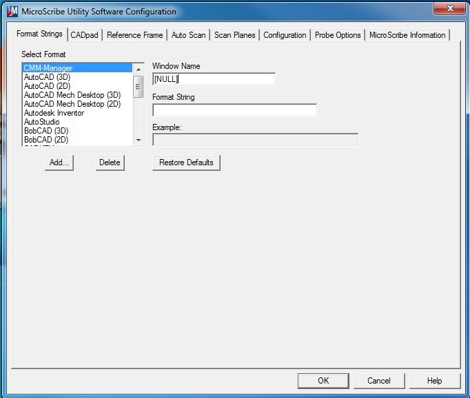Screen dimensions: 470x398
Task: Open the Scan Planes tab
Action: tap(235, 35)
